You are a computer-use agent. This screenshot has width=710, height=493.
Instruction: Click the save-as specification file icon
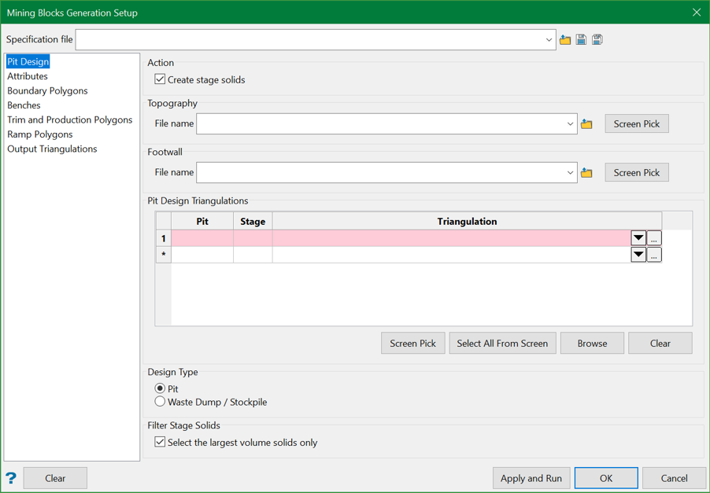point(597,39)
